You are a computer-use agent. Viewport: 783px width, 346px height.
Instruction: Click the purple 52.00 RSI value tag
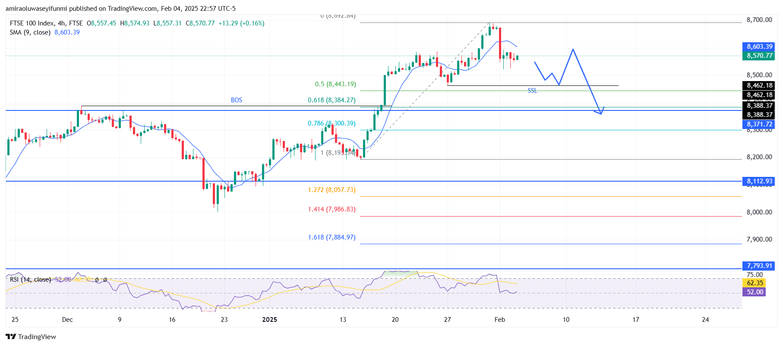click(x=754, y=292)
